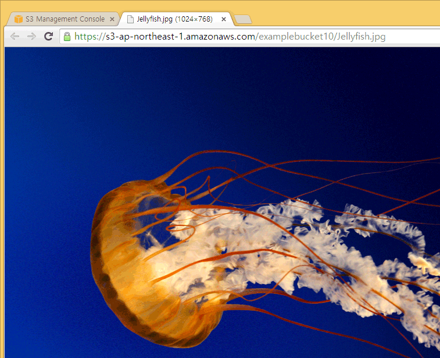This screenshot has height=358, width=440.
Task: Click the examplebucket10/Jellyfish.jpg path in the URL
Action: pos(321,37)
